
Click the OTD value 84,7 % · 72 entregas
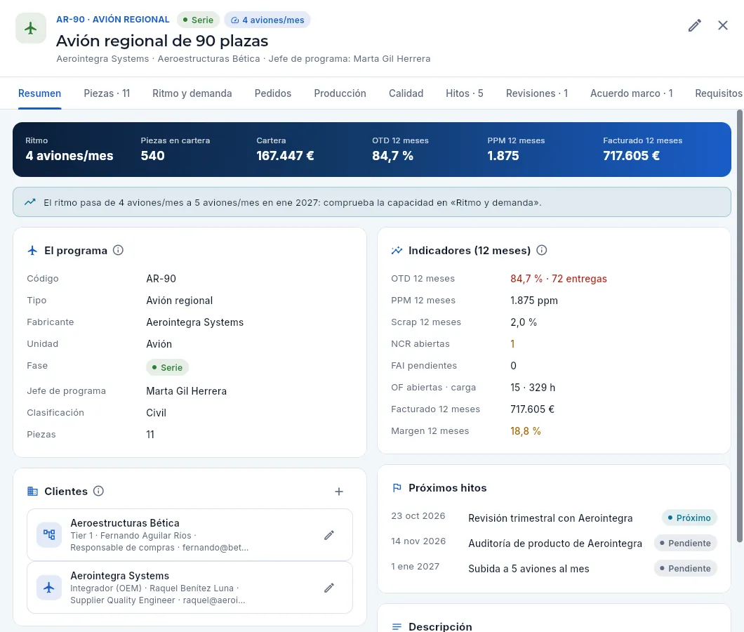point(559,279)
